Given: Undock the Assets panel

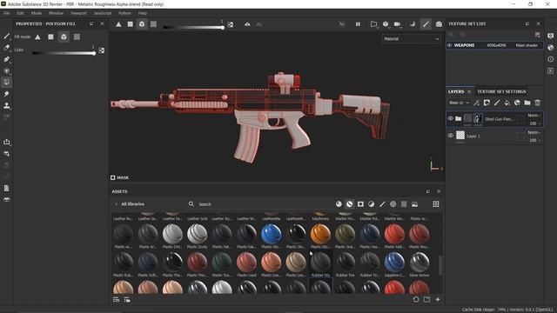Looking at the screenshot, I should (x=428, y=191).
